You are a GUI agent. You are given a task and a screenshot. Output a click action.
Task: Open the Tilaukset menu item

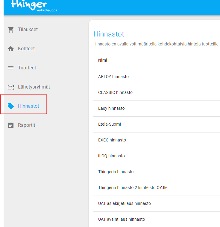click(x=28, y=30)
